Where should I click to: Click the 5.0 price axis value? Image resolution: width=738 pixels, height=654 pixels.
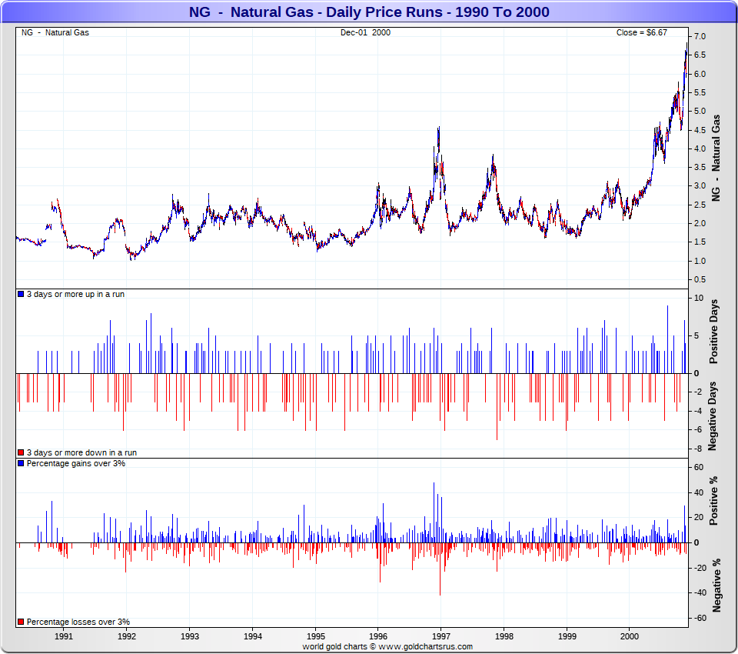(700, 112)
